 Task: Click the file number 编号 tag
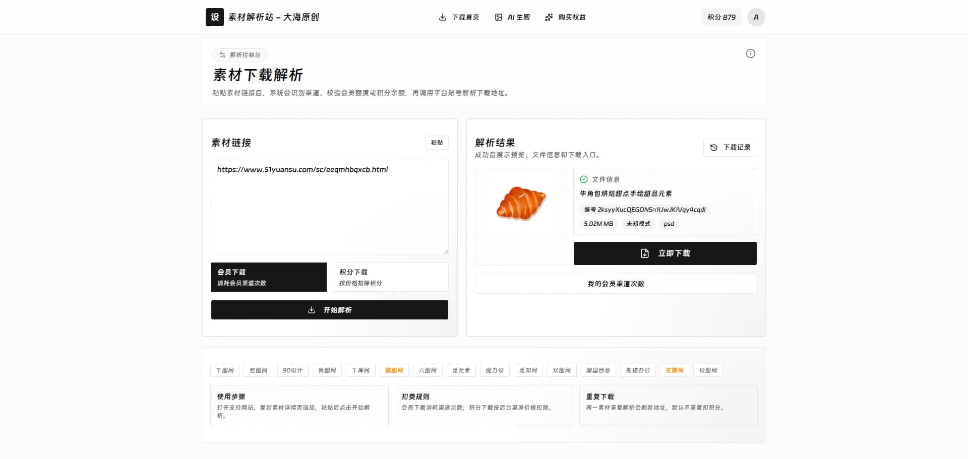[x=645, y=210]
